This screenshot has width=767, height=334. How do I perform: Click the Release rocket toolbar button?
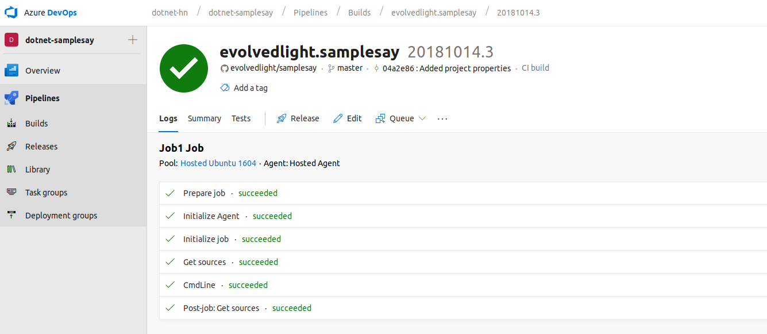tap(298, 118)
